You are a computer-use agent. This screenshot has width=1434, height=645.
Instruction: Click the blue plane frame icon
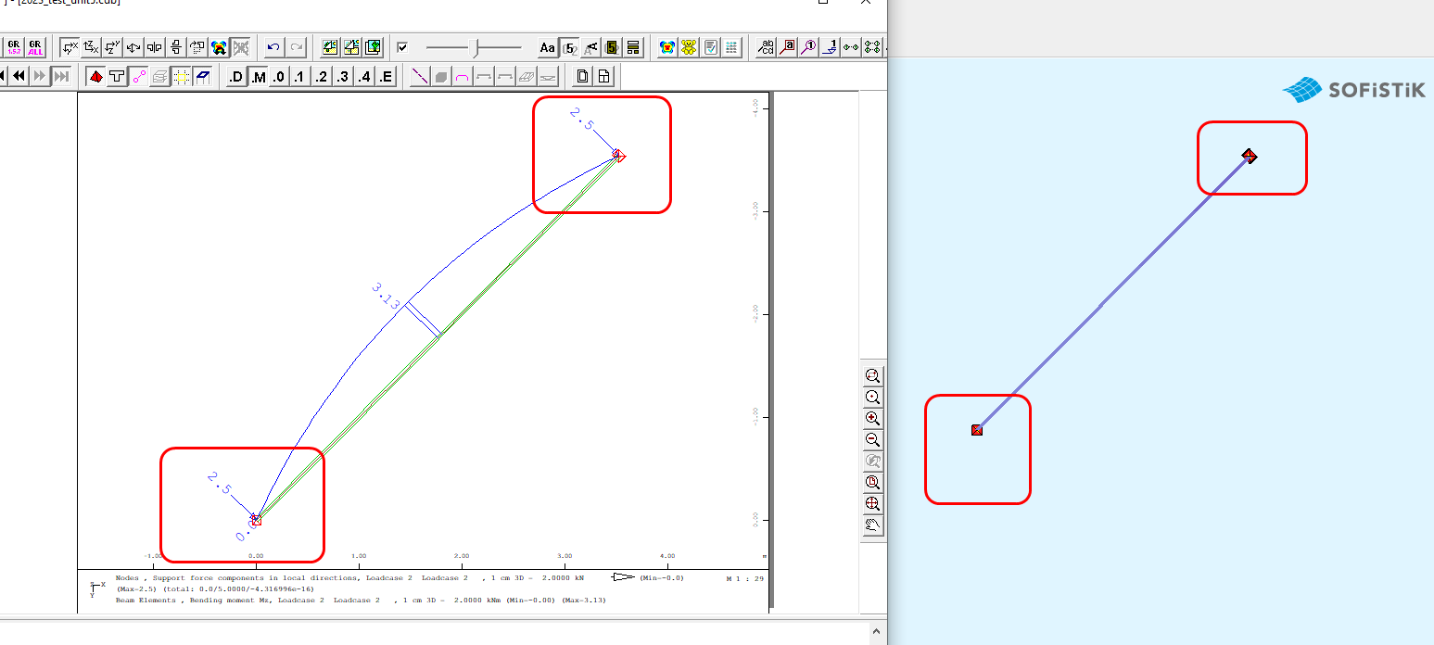(x=203, y=76)
